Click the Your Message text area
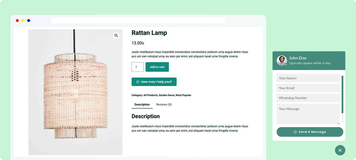 (308, 114)
